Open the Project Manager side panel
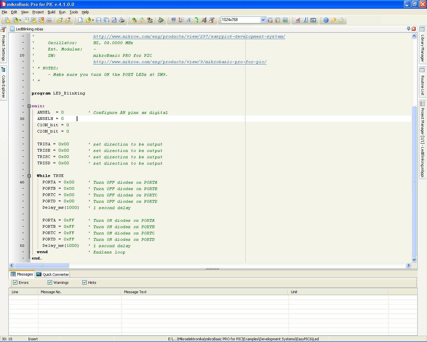 coord(422,139)
